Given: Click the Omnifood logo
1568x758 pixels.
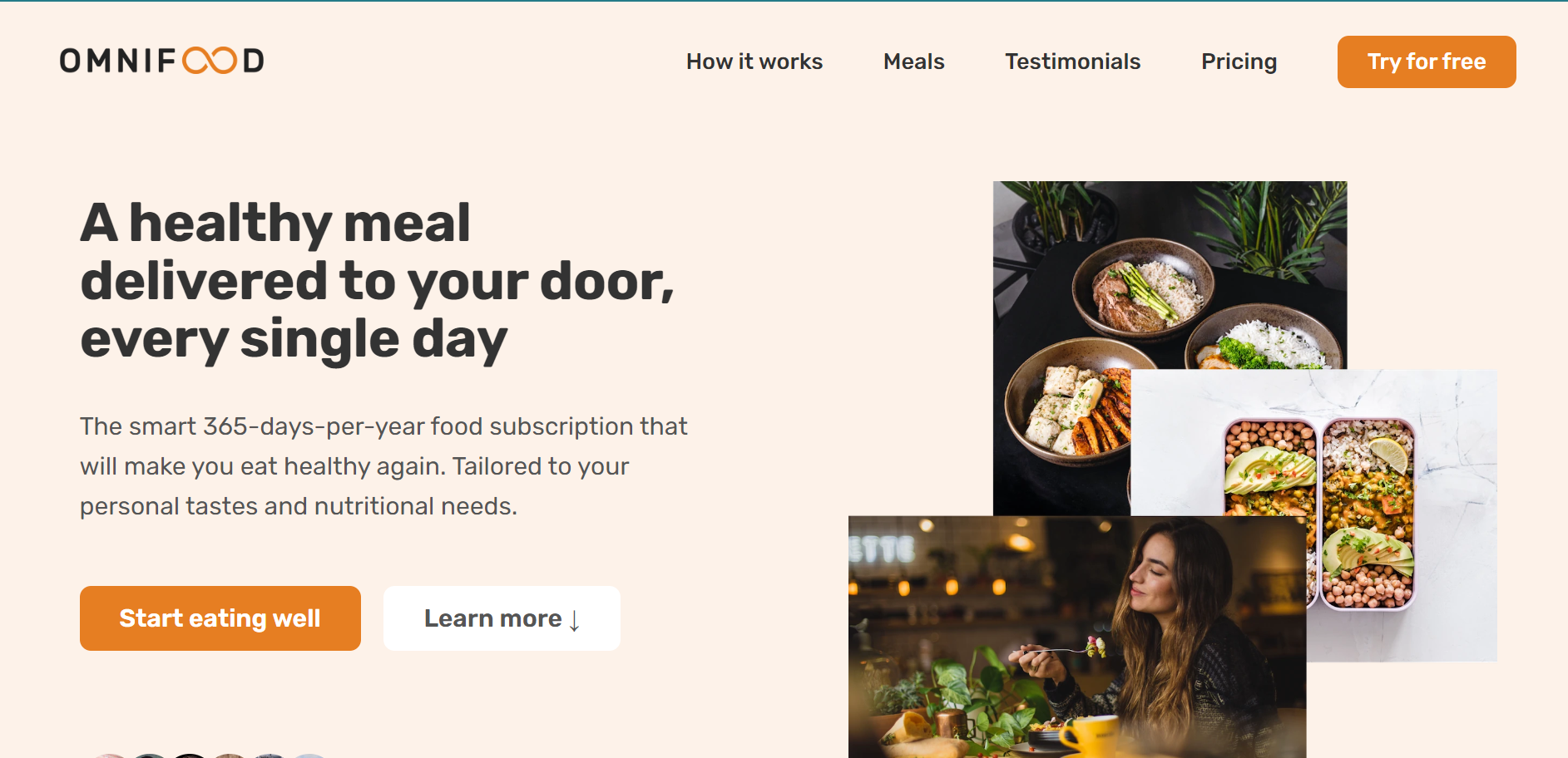Looking at the screenshot, I should click(162, 61).
